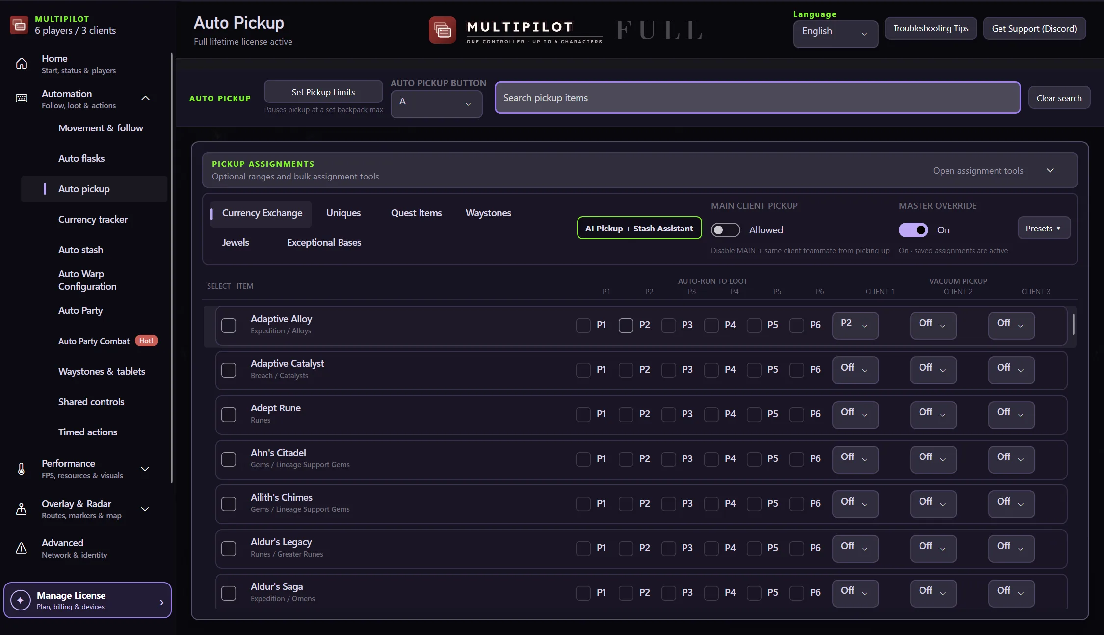Open the Language dropdown set to English
Image resolution: width=1104 pixels, height=635 pixels.
click(836, 34)
